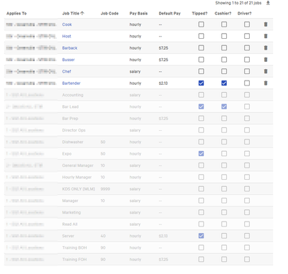Click the Driver? column header
This screenshot has width=288, height=274.
click(x=245, y=14)
